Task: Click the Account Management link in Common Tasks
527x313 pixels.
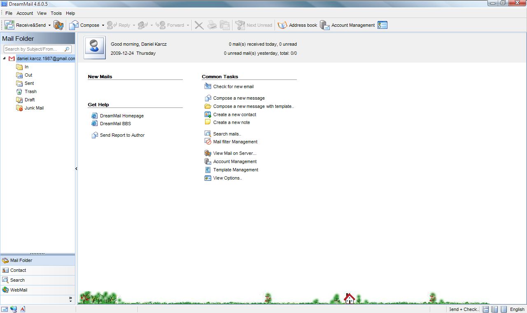Action: point(235,161)
